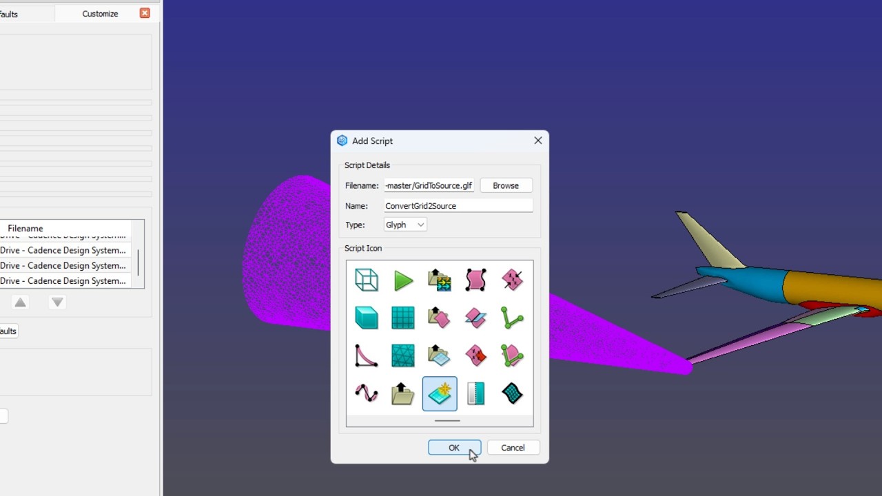Choose the pink curved triangle icon
882x496 pixels.
tap(367, 356)
